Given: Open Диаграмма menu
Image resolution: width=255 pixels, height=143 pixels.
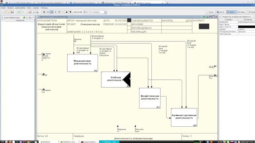Looking at the screenshot, I should 20,8.
